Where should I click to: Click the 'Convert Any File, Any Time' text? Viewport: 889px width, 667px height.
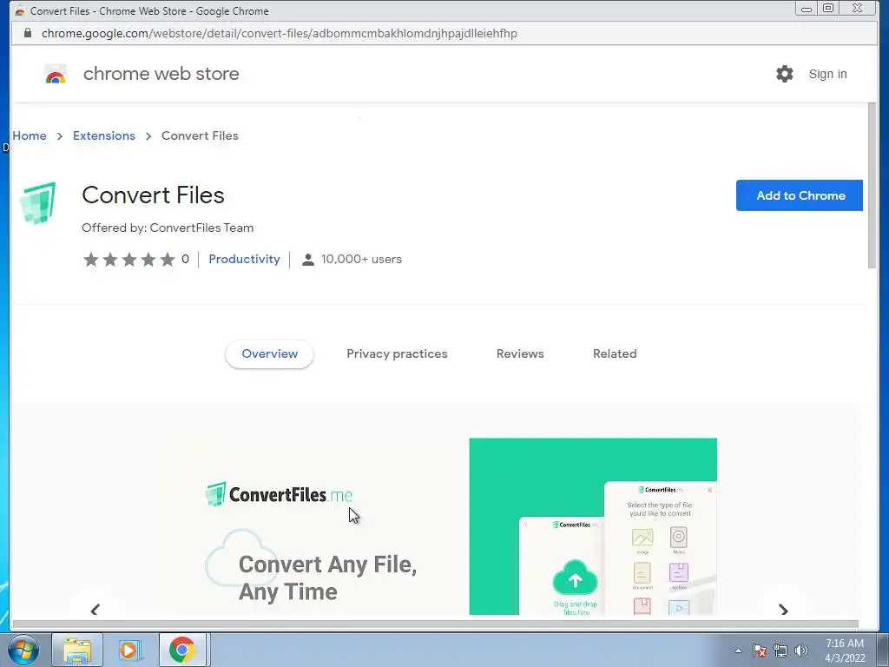click(327, 578)
